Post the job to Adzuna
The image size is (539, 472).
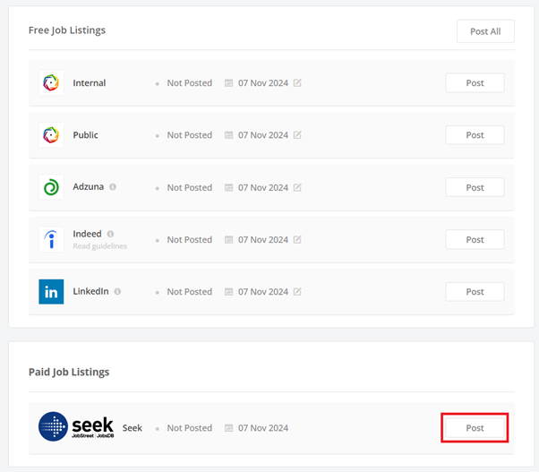475,187
